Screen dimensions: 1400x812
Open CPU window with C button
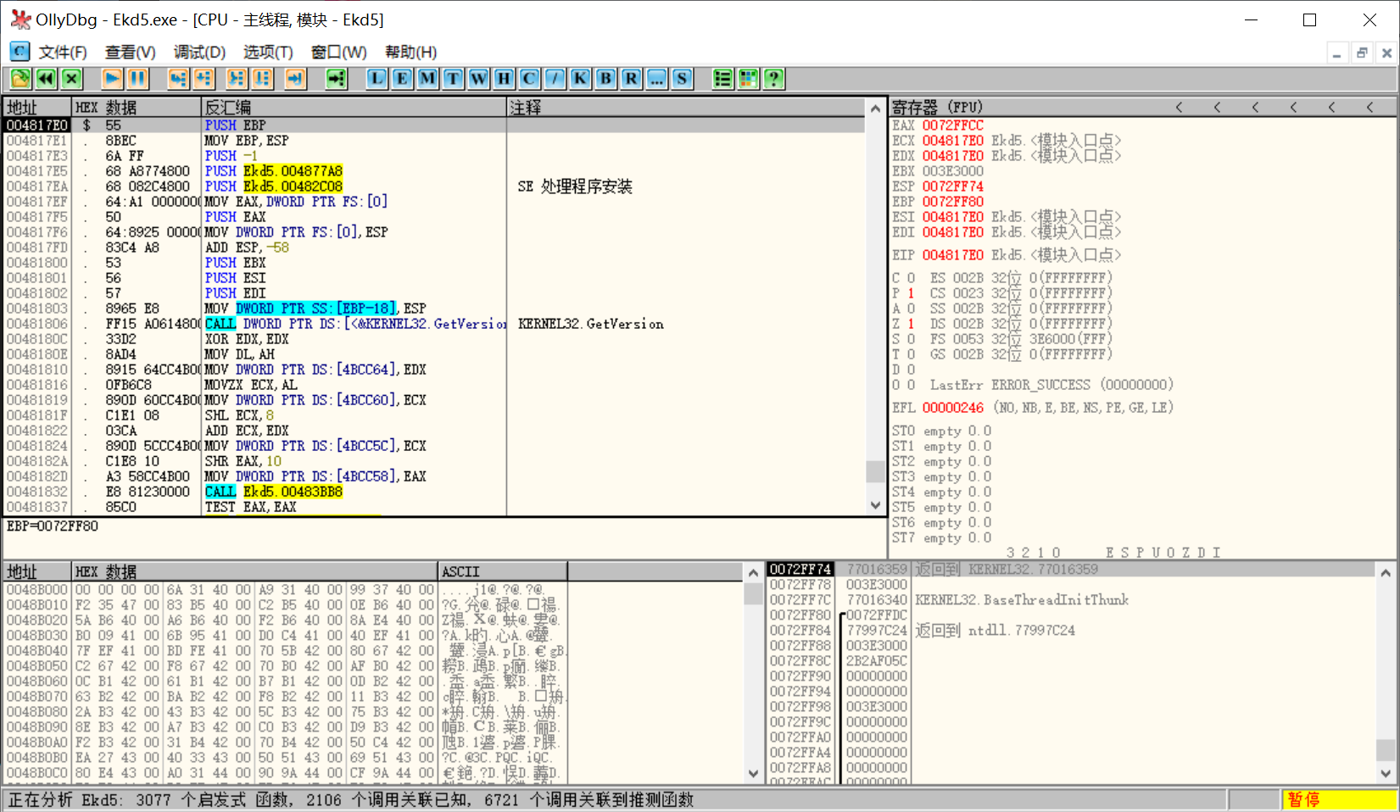point(529,79)
